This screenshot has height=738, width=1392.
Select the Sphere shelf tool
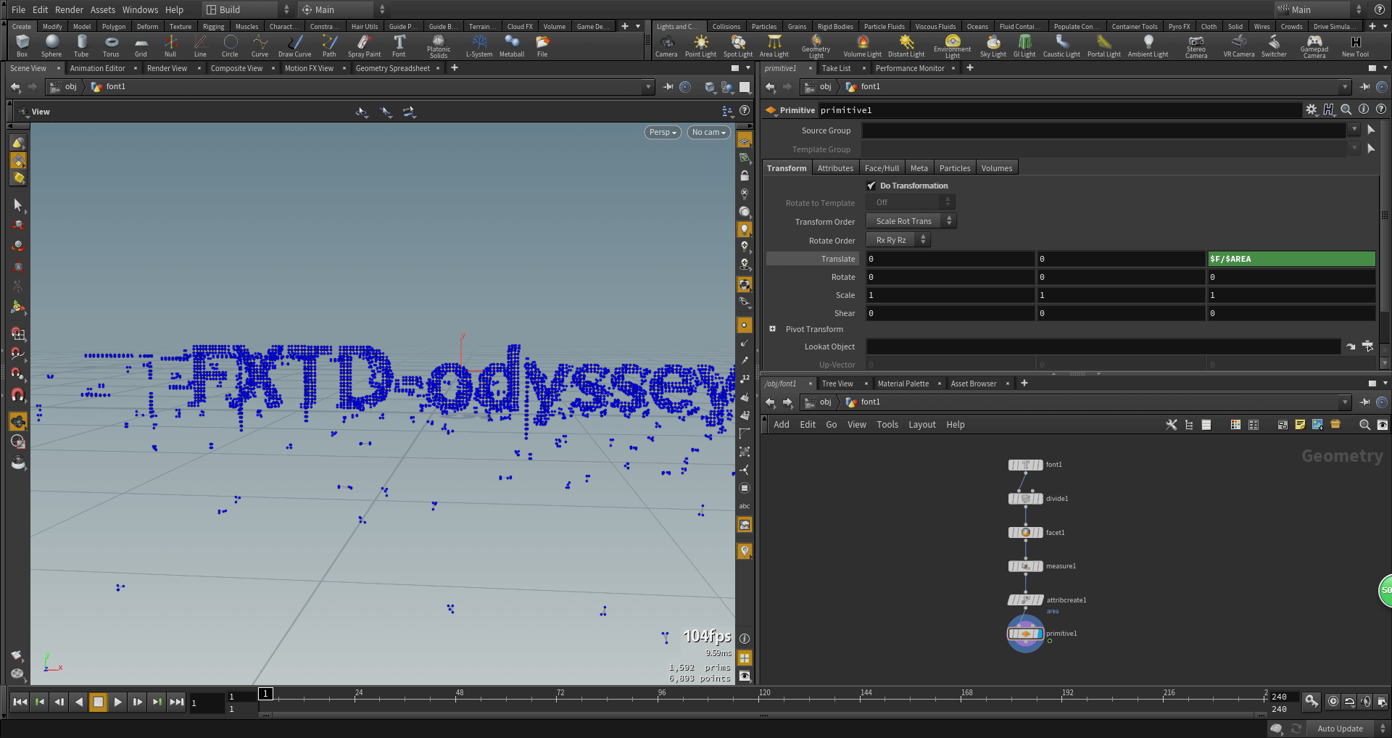point(51,45)
